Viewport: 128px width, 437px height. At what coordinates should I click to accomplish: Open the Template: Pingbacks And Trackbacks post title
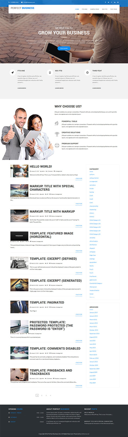coord(51,372)
